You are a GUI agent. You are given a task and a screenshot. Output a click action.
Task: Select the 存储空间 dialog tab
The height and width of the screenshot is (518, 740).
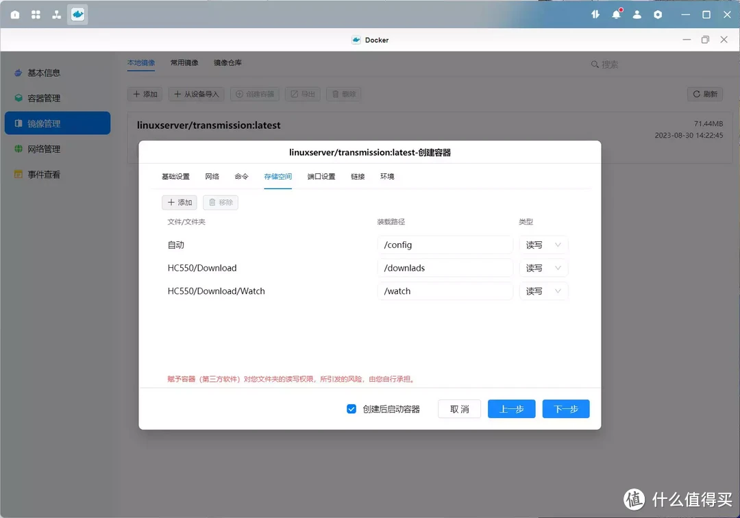[x=278, y=177]
